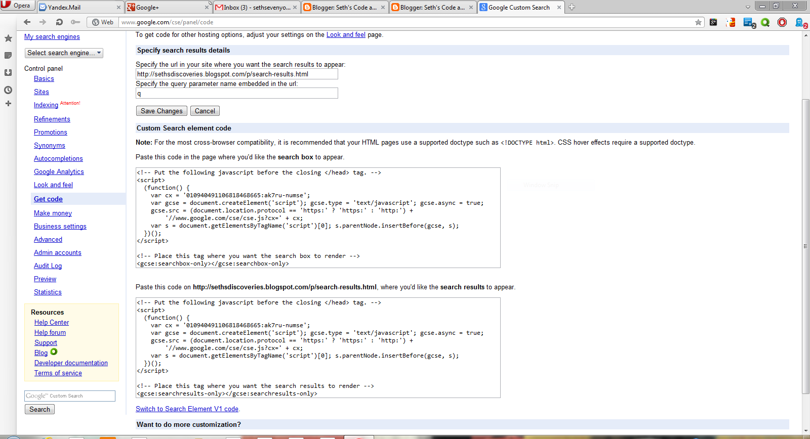
Task: Open the Bookmarks star panel in sidebar
Action: [x=8, y=38]
